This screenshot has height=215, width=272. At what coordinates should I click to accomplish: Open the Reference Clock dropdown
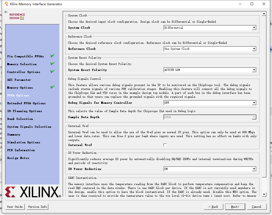(210, 49)
